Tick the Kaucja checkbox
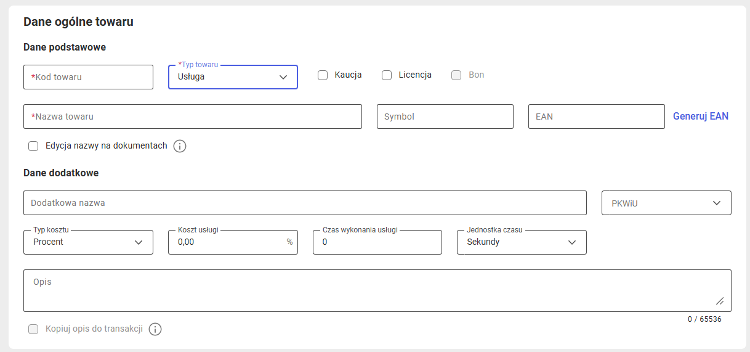Screen dimensions: 750x352 323,75
